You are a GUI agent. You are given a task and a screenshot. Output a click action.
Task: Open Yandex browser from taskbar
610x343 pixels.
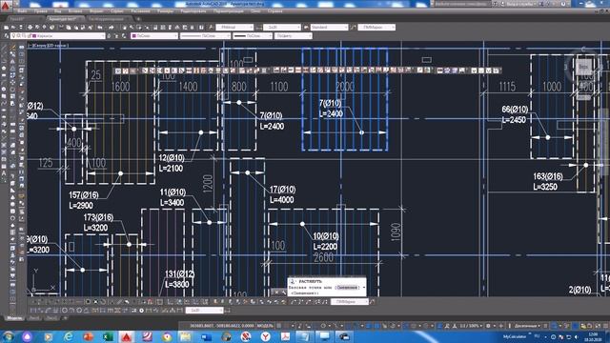click(x=266, y=336)
